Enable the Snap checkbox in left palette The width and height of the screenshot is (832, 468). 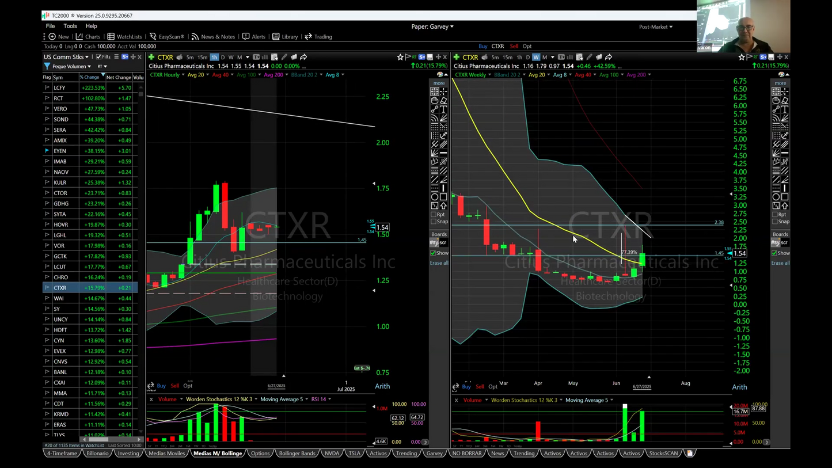(x=434, y=222)
